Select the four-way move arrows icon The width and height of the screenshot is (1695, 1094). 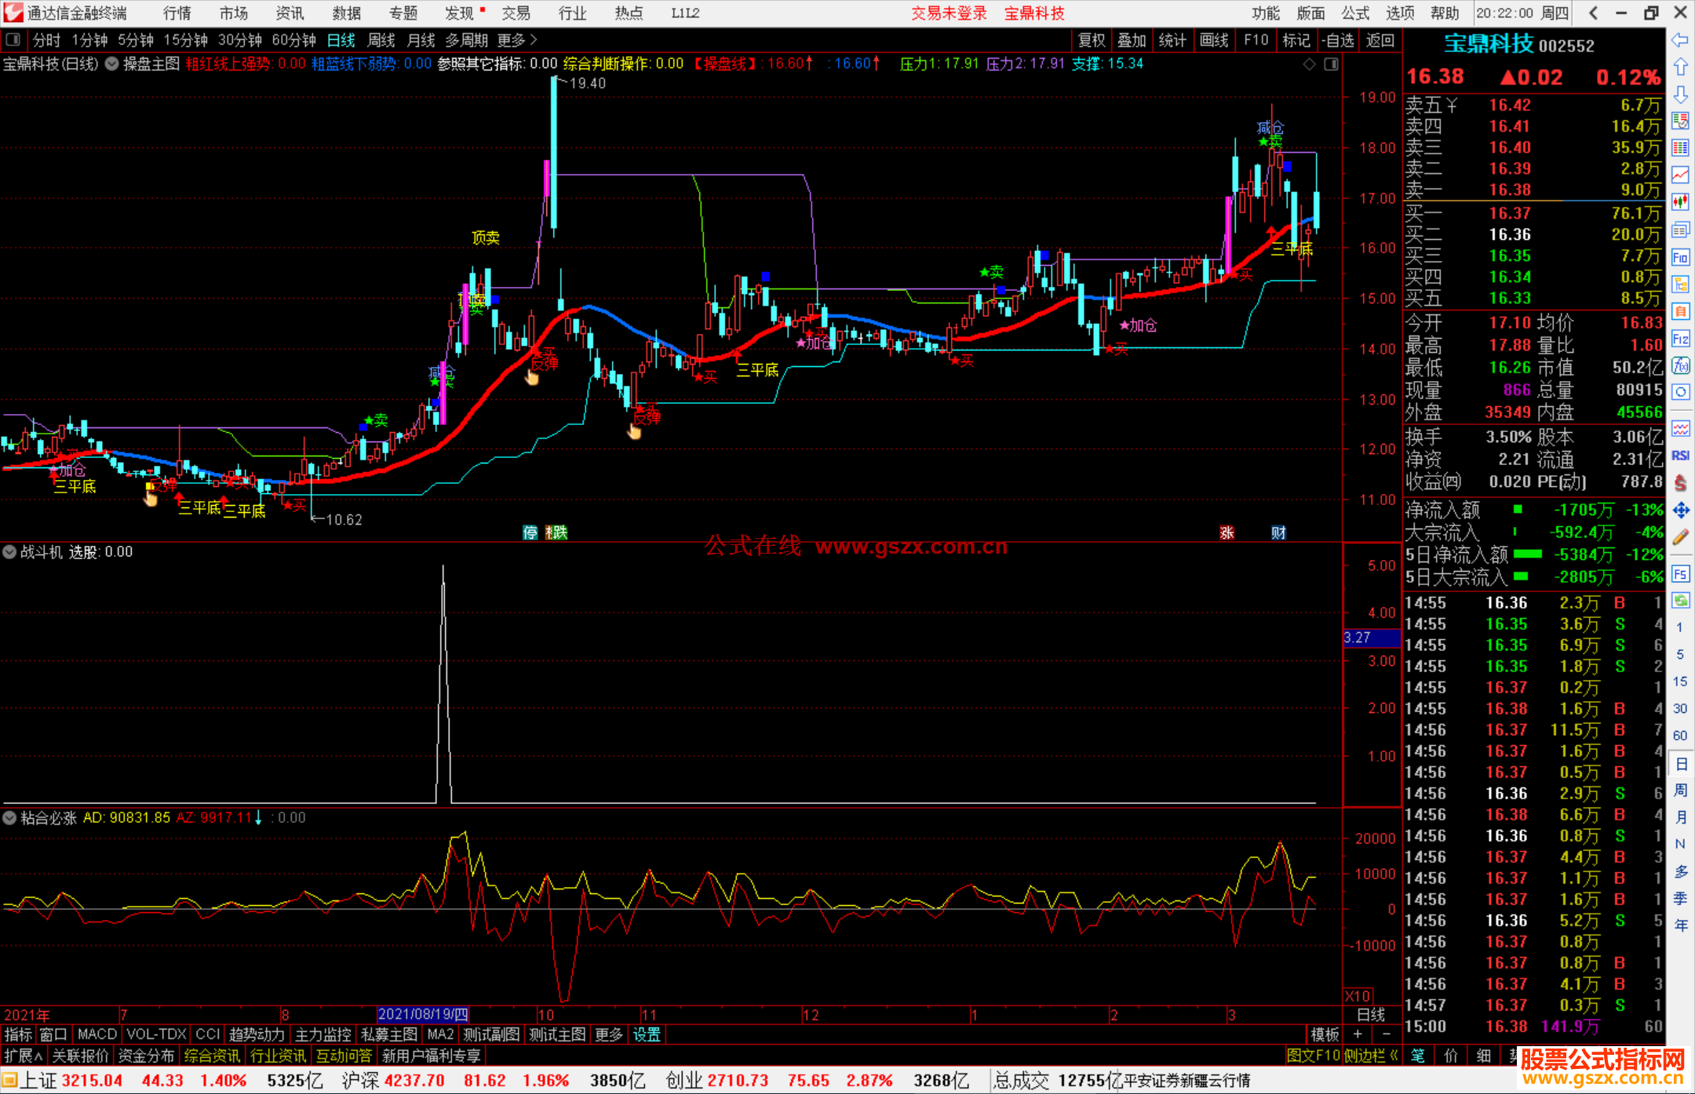click(x=1680, y=511)
